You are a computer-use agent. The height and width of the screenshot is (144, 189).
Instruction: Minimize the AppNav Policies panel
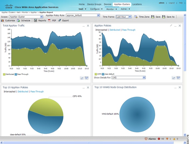(175, 26)
